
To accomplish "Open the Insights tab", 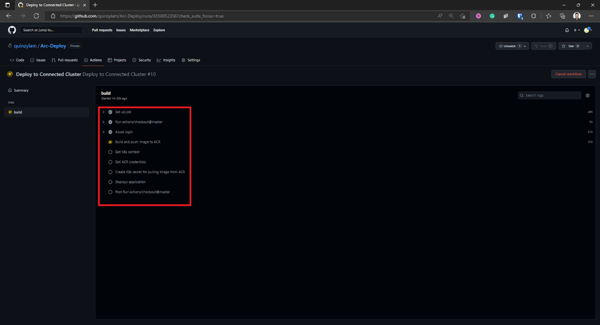I will click(166, 60).
